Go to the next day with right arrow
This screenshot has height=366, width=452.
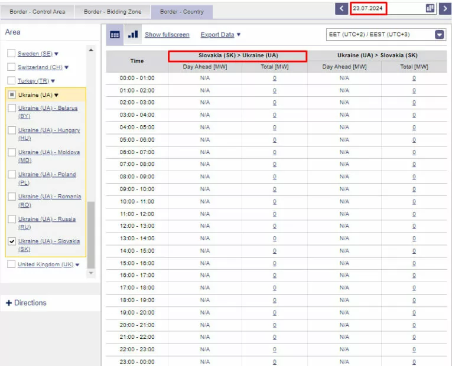[445, 8]
